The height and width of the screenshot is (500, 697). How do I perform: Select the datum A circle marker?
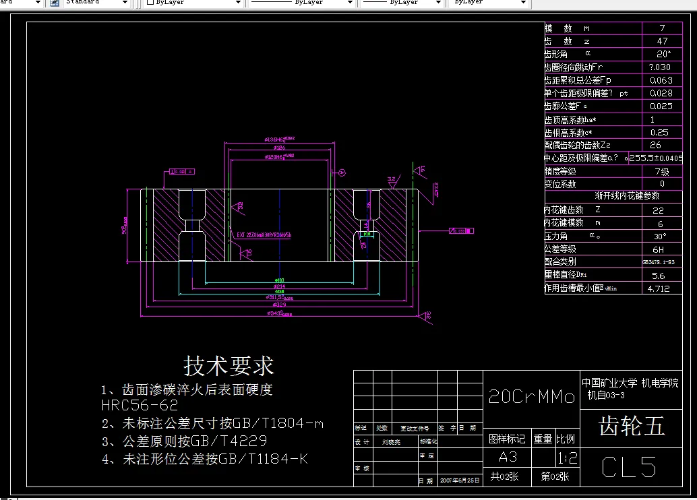pos(342,173)
